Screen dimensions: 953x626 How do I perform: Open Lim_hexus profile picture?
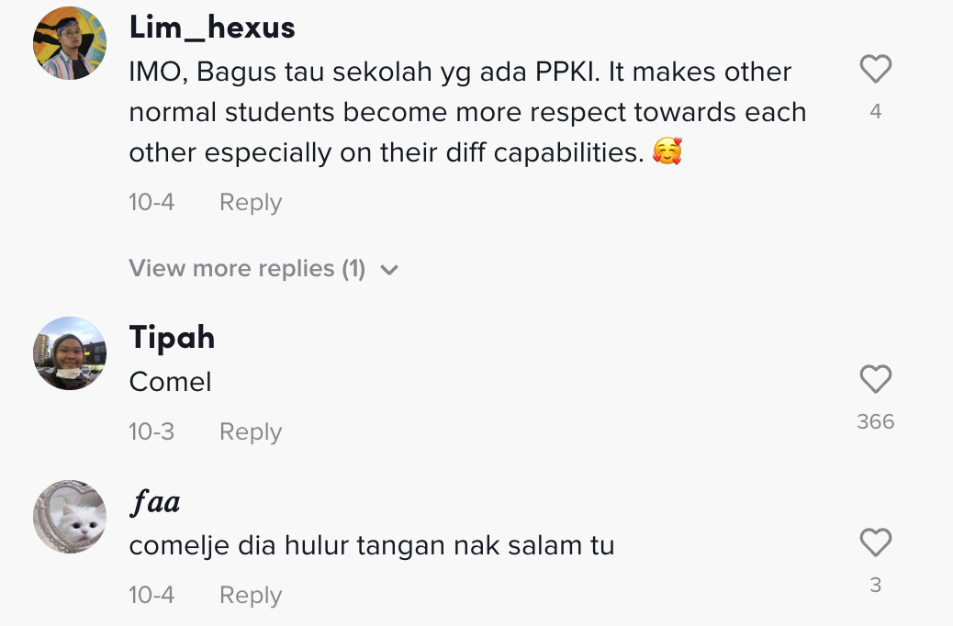70,43
